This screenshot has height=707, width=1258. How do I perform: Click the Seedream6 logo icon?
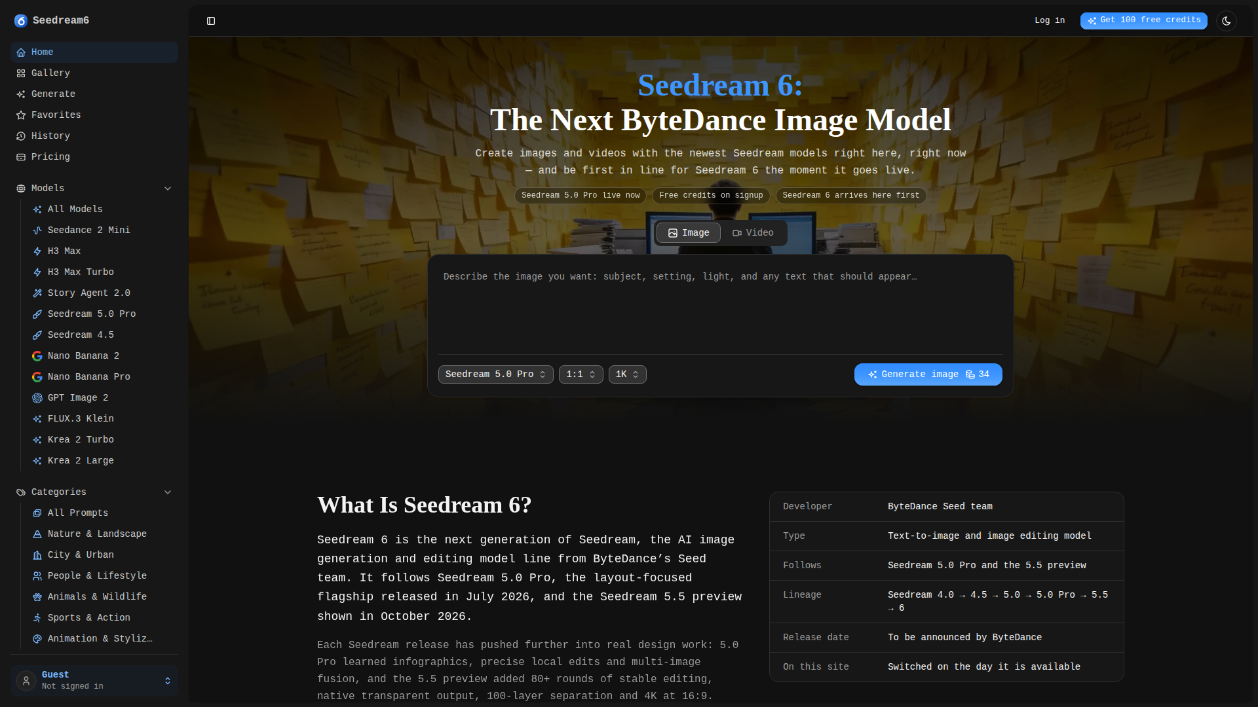pos(21,21)
